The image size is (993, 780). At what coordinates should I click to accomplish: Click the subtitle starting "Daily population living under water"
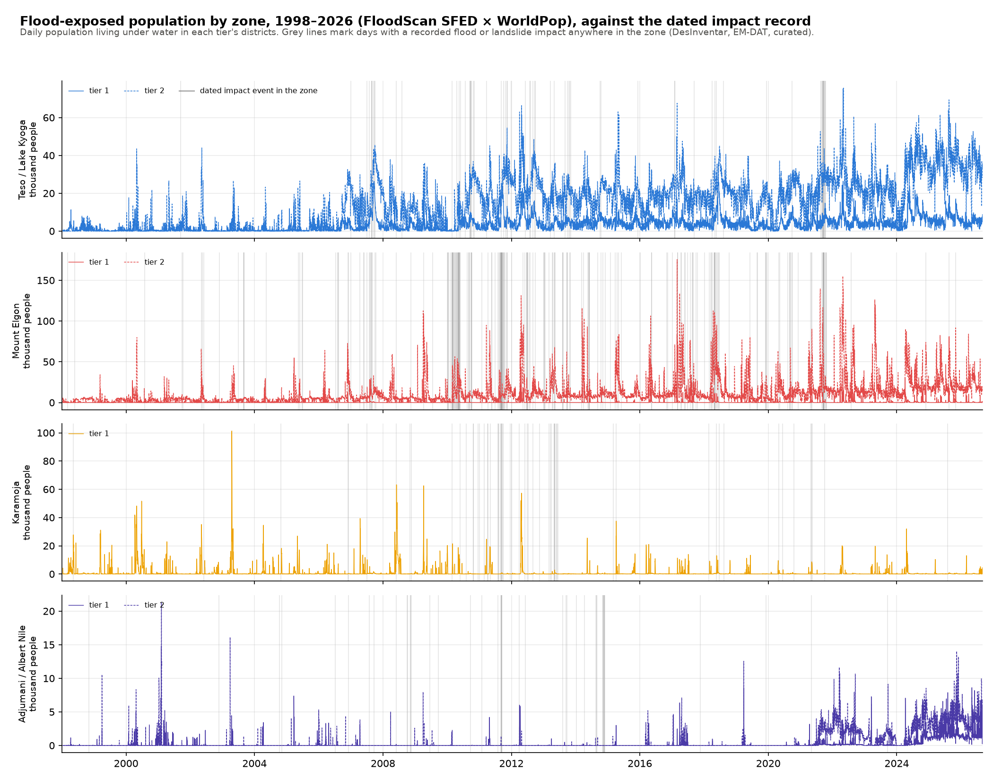coord(417,33)
